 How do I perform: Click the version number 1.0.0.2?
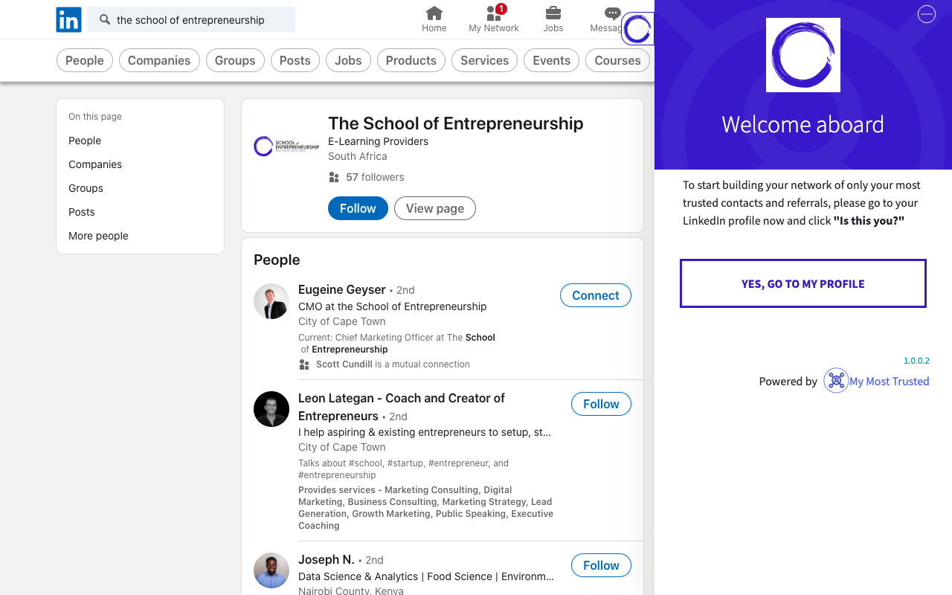pyautogui.click(x=916, y=361)
